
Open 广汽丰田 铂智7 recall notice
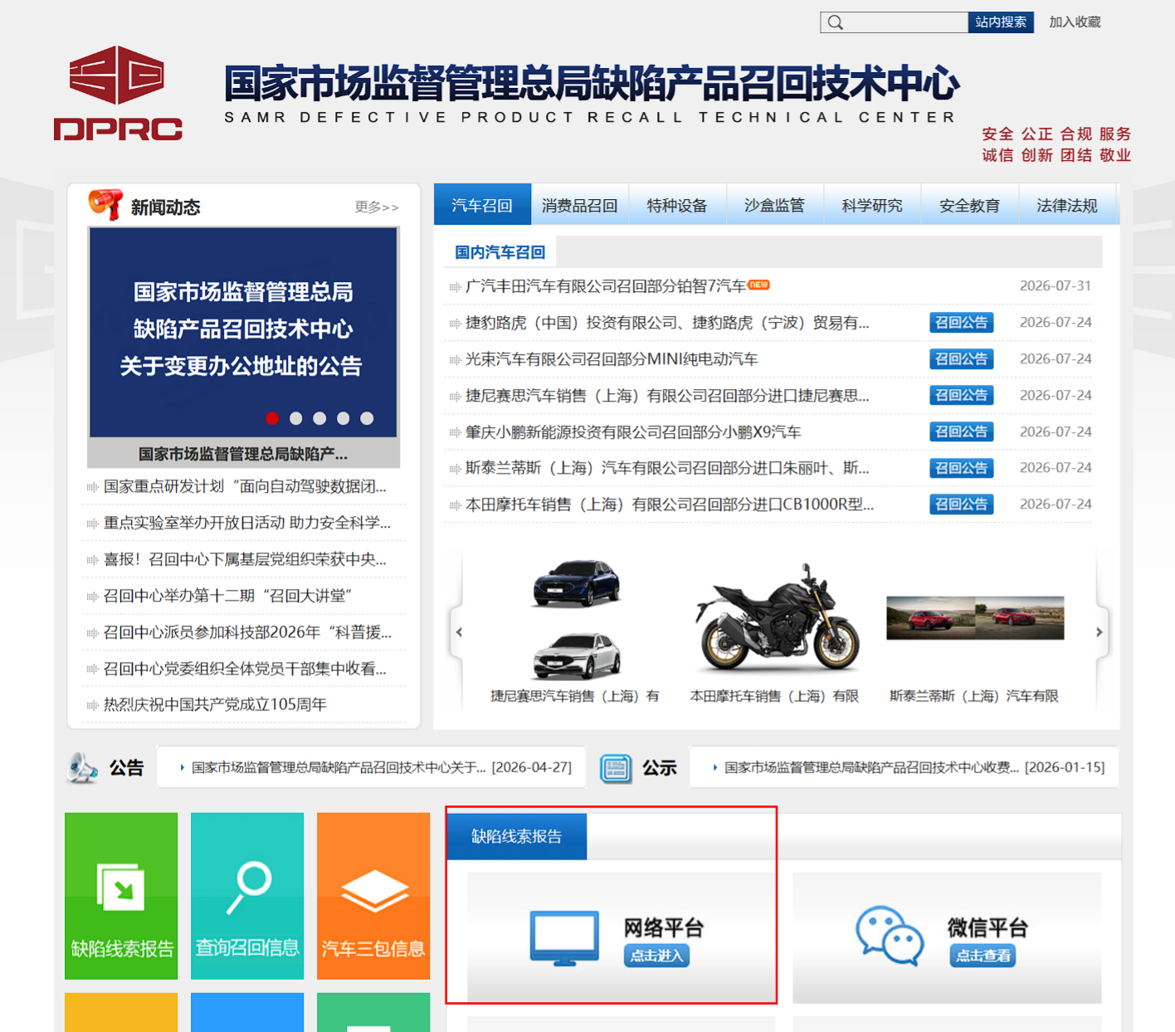607,286
